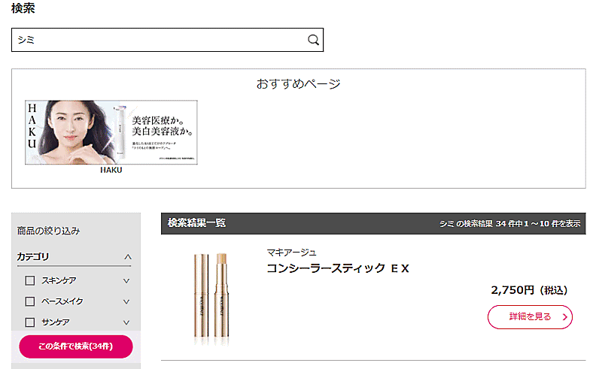
Task: Collapse the カテゴリ filter section
Action: click(127, 257)
